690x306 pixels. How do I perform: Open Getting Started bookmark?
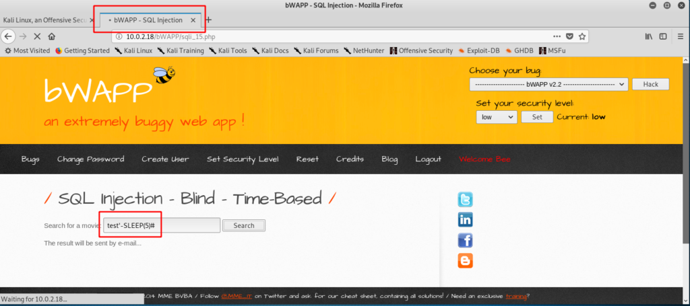82,50
